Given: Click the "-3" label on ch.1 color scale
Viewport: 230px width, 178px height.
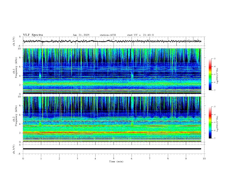Looking at the screenshot, I should click(214, 58).
